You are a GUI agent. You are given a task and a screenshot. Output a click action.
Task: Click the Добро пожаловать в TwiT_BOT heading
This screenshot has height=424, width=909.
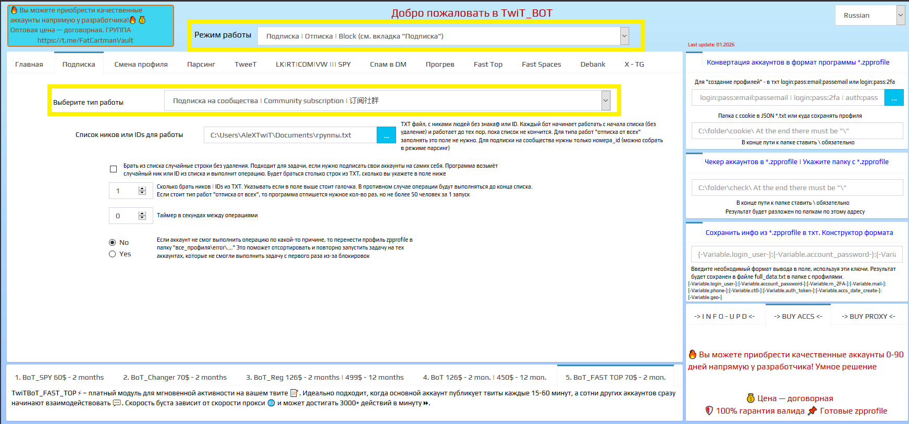click(472, 13)
